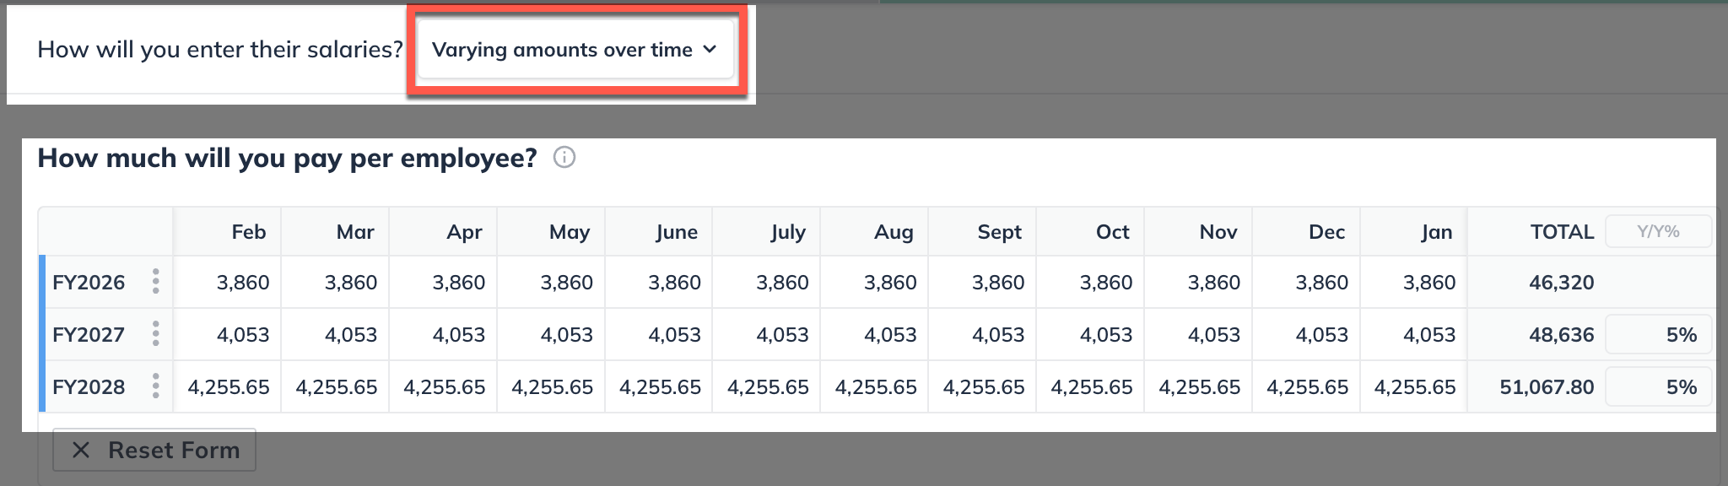This screenshot has height=486, width=1728.
Task: Open the FY2028 row options menu
Action: (x=155, y=386)
